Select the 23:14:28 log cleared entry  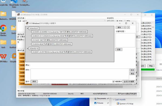coord(50,40)
